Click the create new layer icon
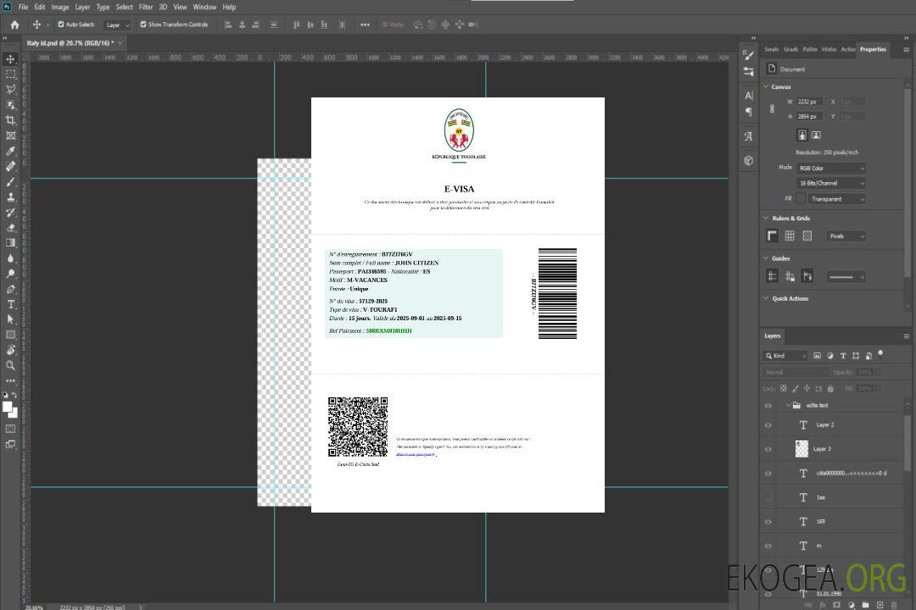The image size is (916, 610). coord(880,605)
